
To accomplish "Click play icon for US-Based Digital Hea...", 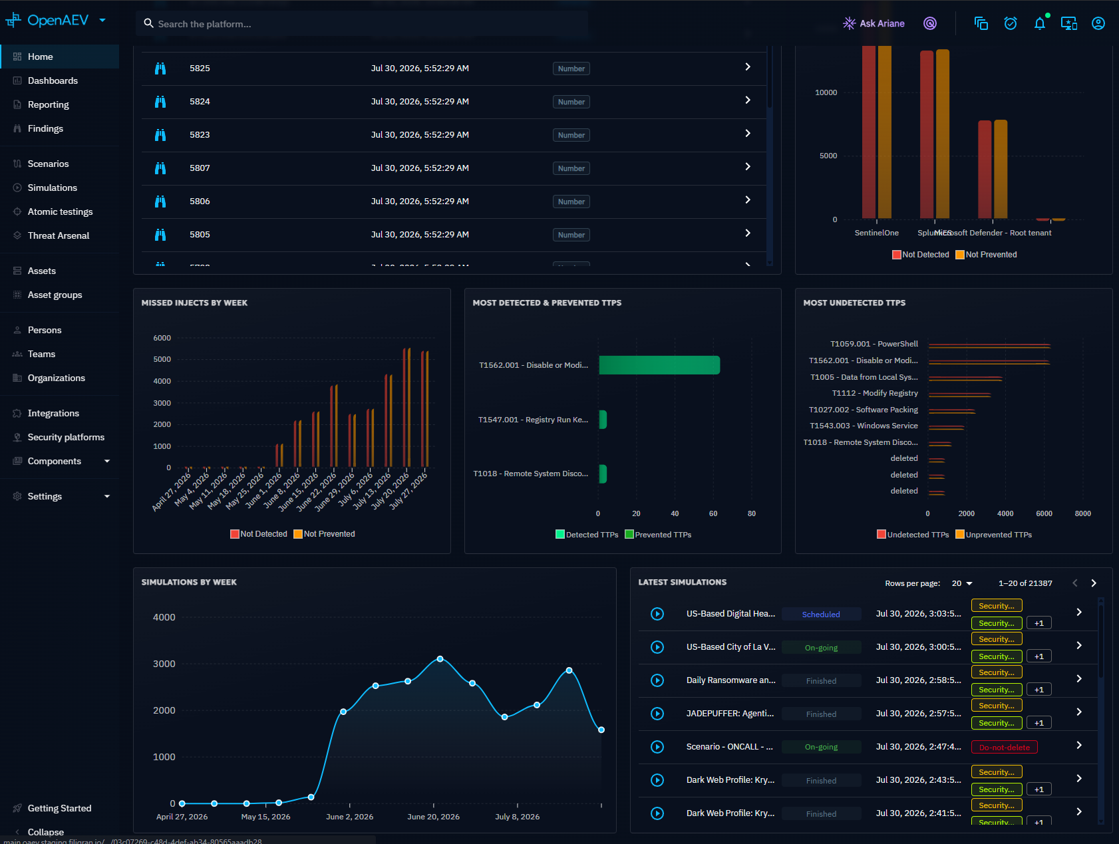I will click(657, 614).
